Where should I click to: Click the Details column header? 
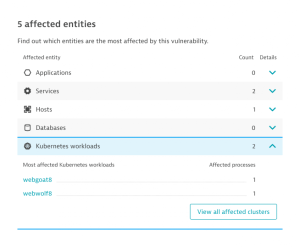pyautogui.click(x=268, y=57)
